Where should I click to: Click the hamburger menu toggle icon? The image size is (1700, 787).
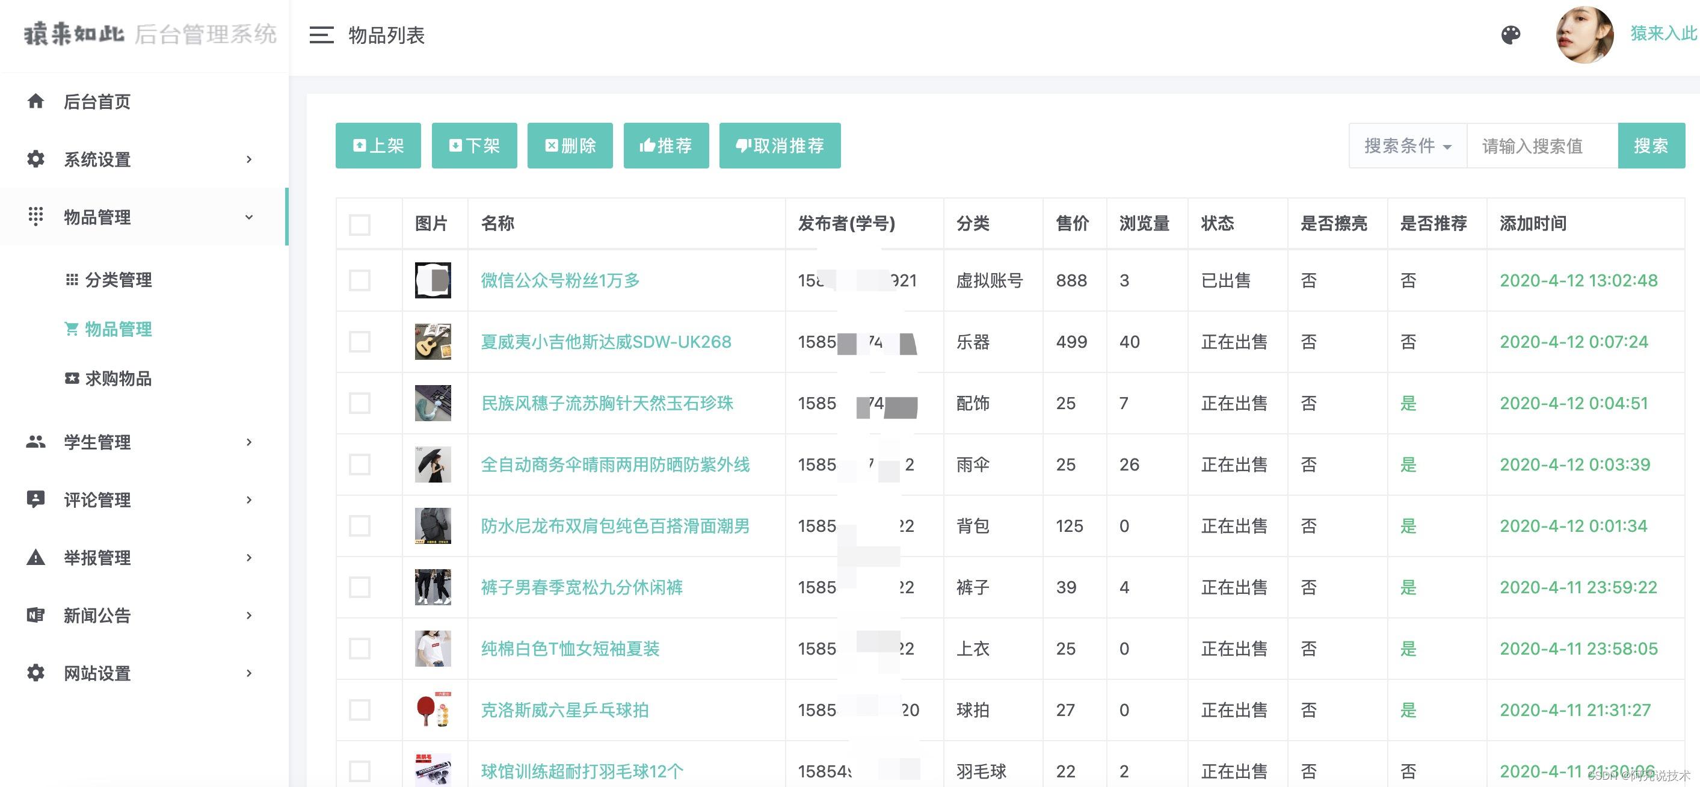pyautogui.click(x=321, y=35)
